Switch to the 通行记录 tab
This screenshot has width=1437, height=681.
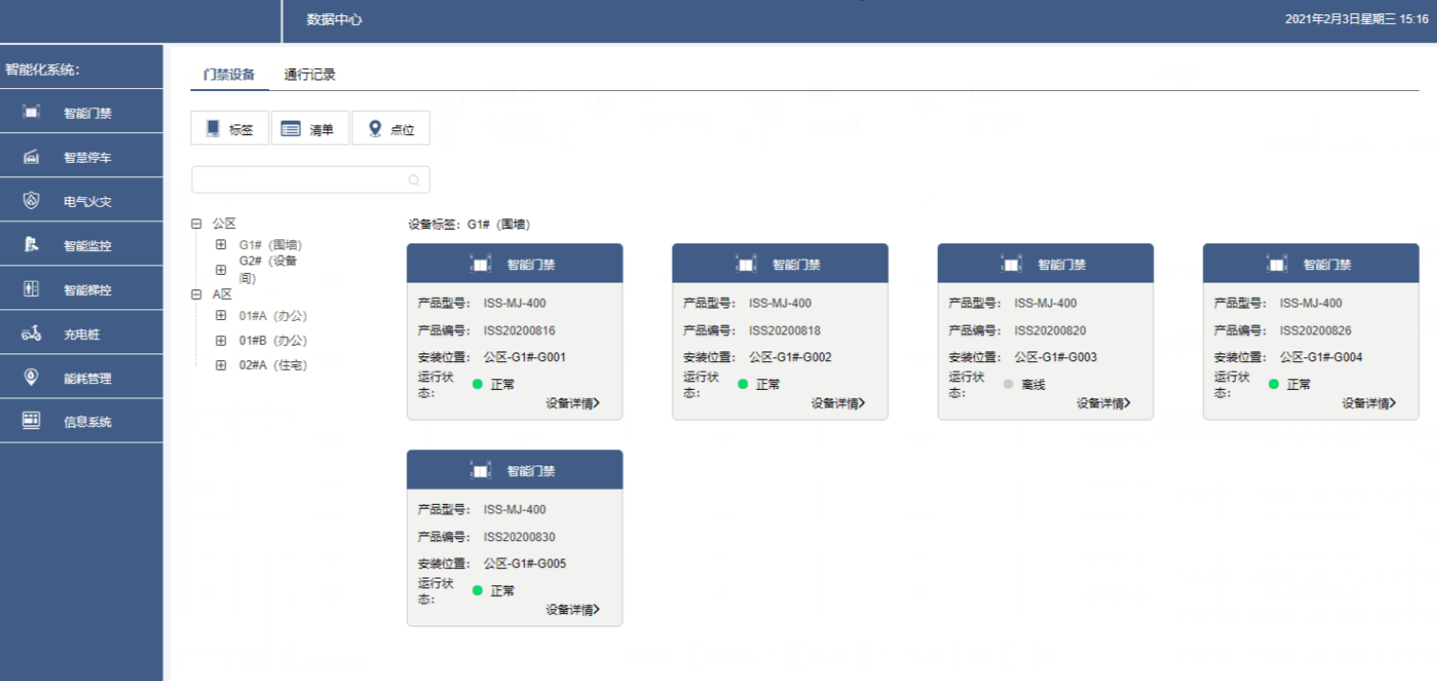click(309, 72)
